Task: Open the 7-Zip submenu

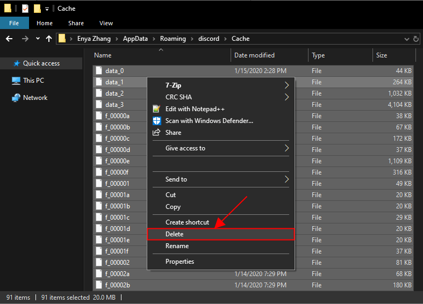Action: click(221, 85)
